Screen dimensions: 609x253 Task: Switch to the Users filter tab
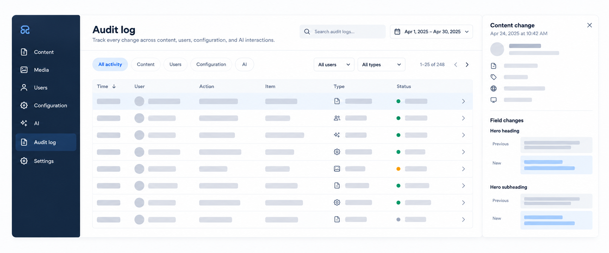point(175,64)
